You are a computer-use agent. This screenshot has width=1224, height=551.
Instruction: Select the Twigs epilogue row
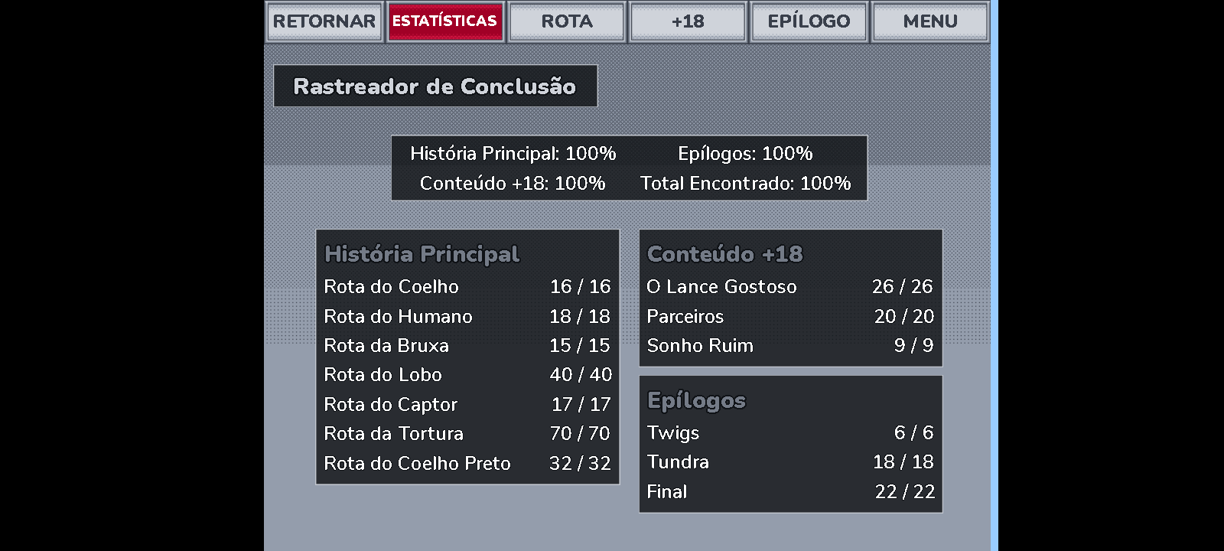[790, 432]
